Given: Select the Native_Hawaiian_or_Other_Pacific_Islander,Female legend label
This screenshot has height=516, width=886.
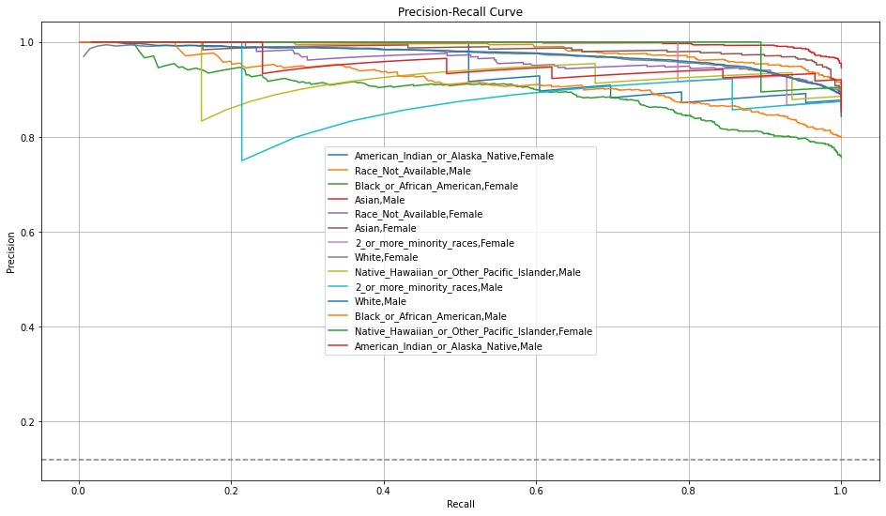Looking at the screenshot, I should tap(473, 331).
